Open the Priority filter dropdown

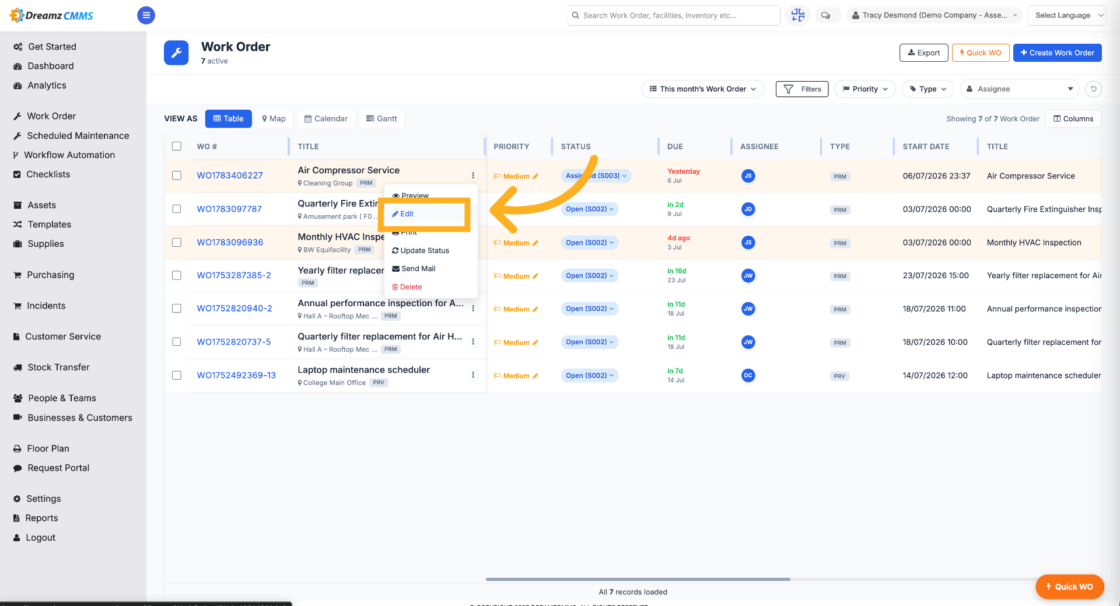pos(865,89)
